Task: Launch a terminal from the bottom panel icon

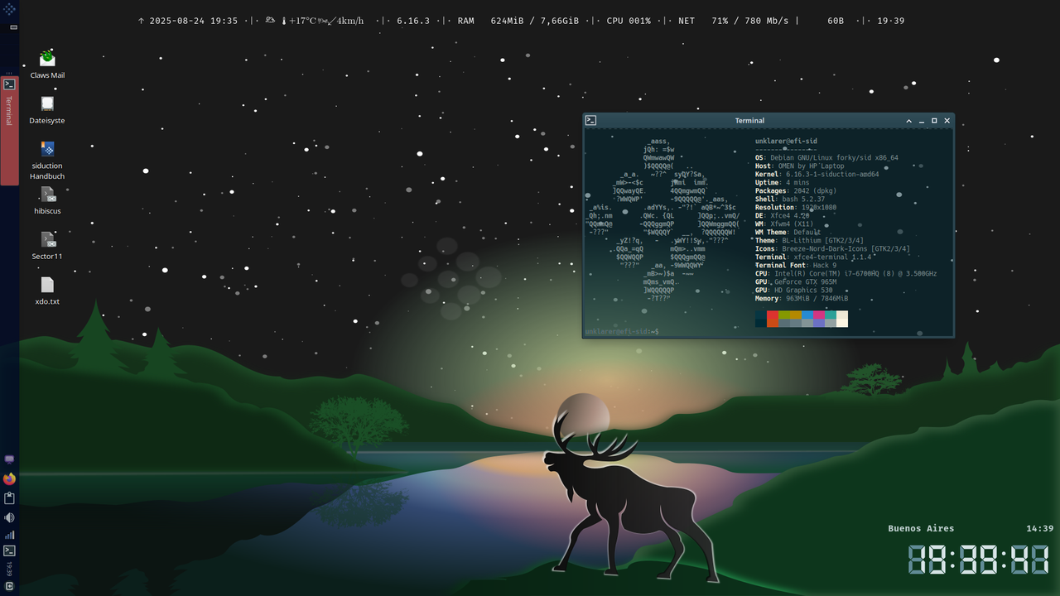Action: [x=9, y=550]
